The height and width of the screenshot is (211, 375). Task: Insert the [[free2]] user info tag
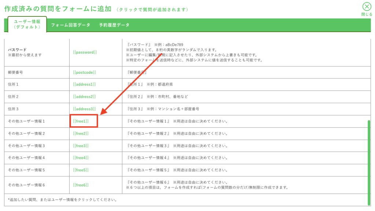click(x=81, y=134)
